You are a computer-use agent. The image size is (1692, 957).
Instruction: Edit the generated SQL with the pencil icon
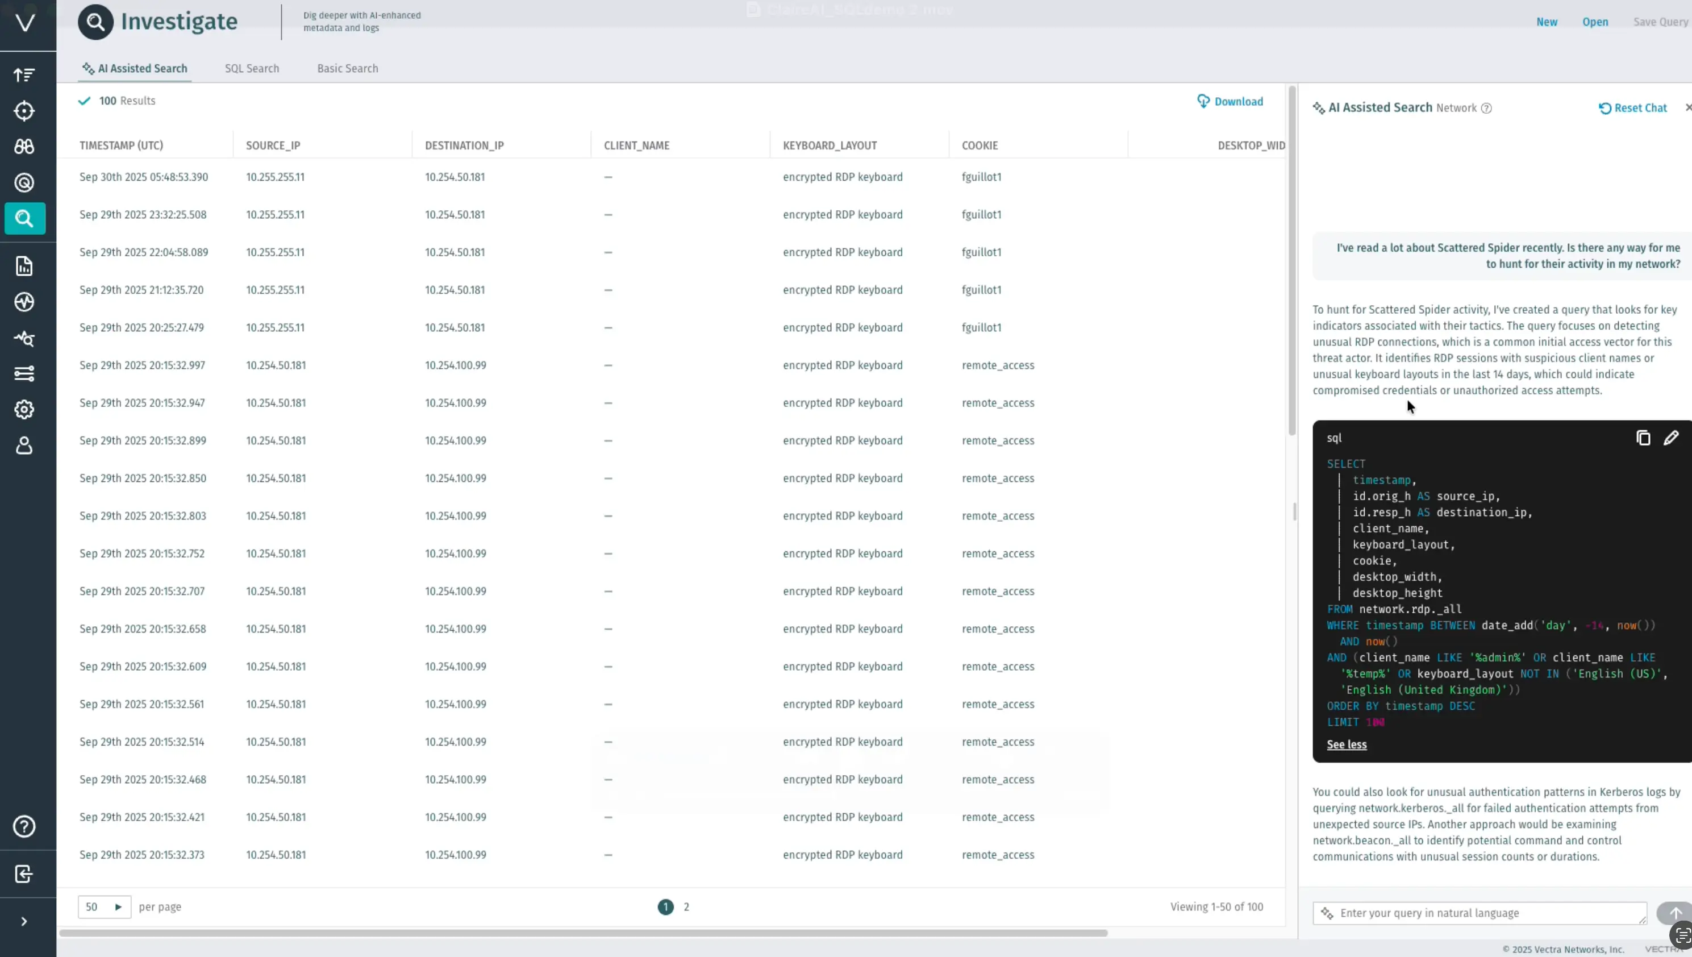tap(1671, 438)
